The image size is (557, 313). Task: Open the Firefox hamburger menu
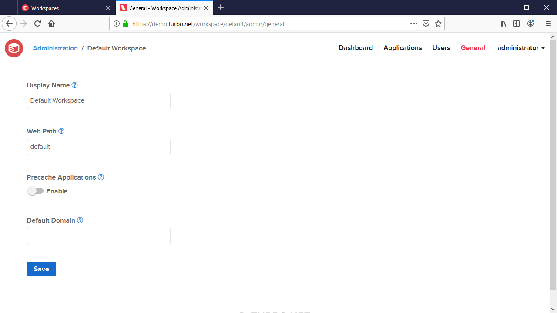click(548, 23)
